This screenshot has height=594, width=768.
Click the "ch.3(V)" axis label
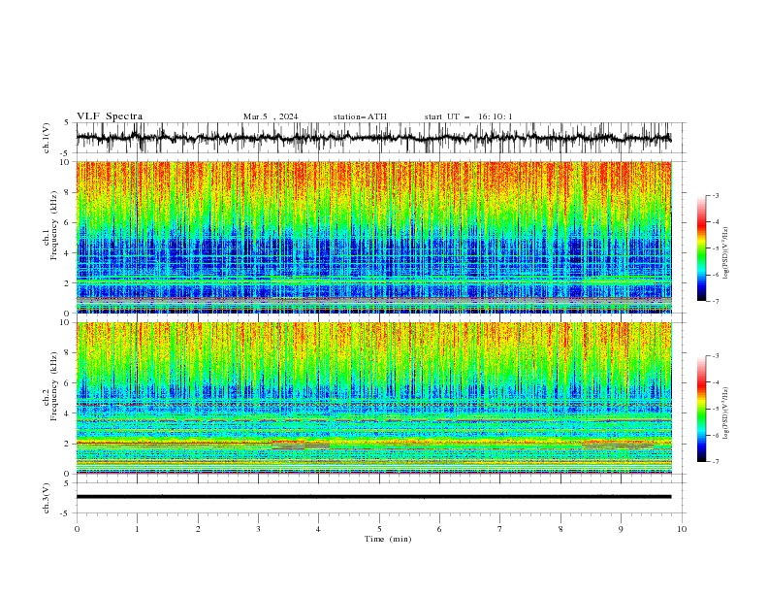(x=47, y=498)
